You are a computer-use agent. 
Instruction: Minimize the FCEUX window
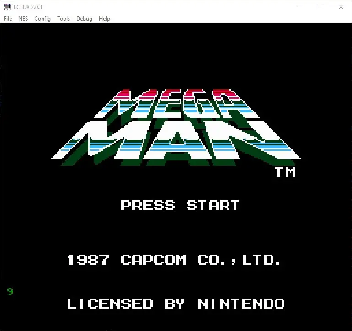click(x=299, y=7)
